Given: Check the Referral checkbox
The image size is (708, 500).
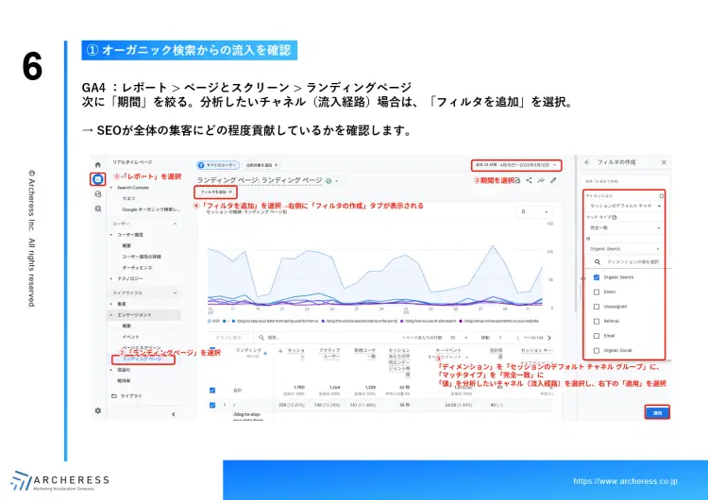Looking at the screenshot, I should point(597,322).
